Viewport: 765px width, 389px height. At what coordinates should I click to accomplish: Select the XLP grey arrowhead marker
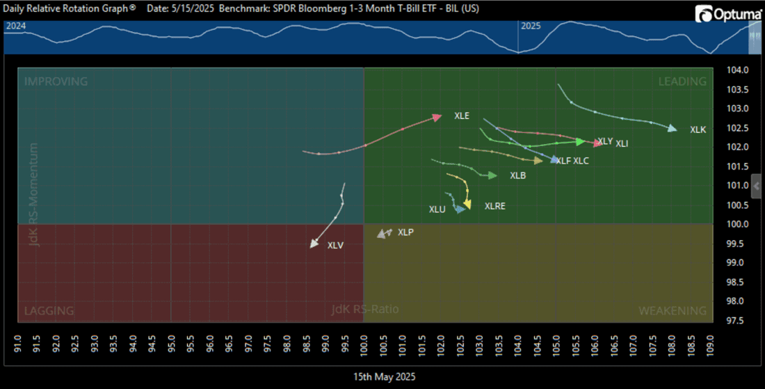(382, 235)
